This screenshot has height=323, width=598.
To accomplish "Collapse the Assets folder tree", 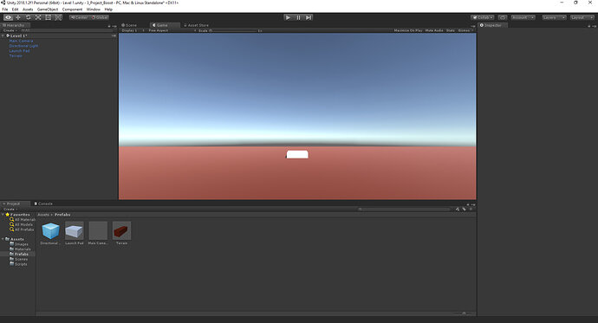I will click(3, 239).
